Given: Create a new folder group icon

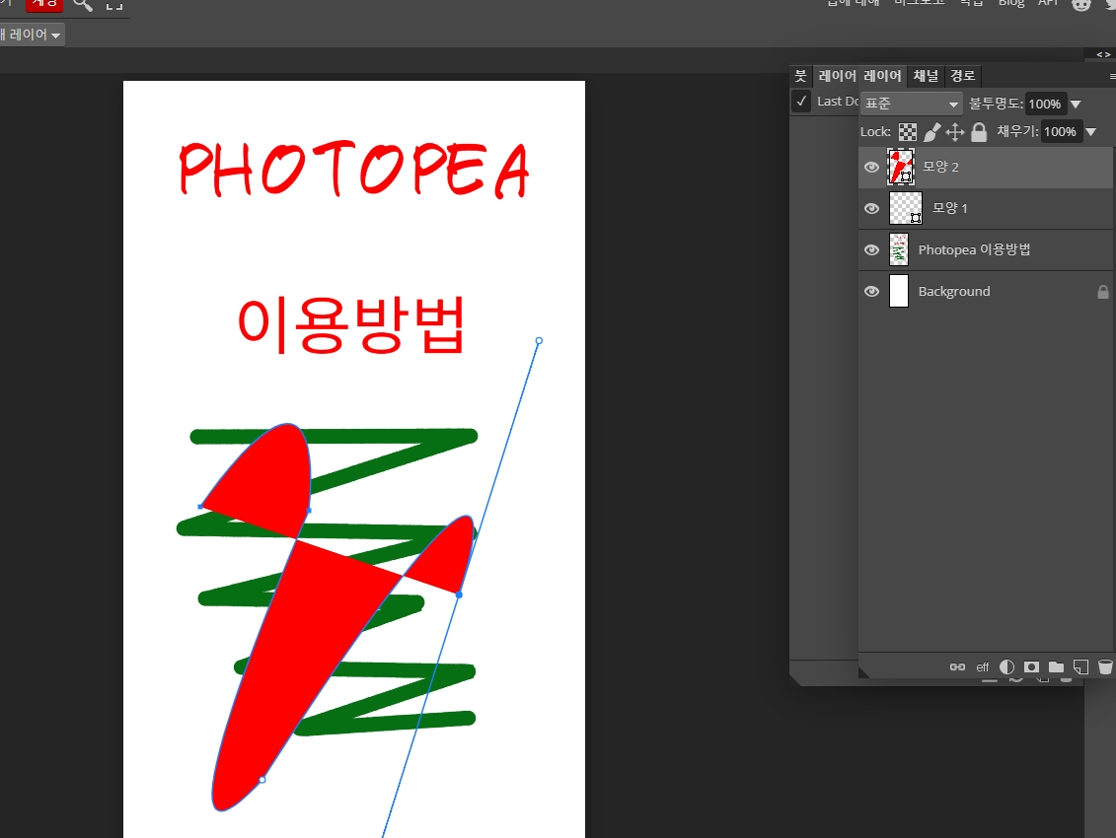Looking at the screenshot, I should [x=1056, y=666].
